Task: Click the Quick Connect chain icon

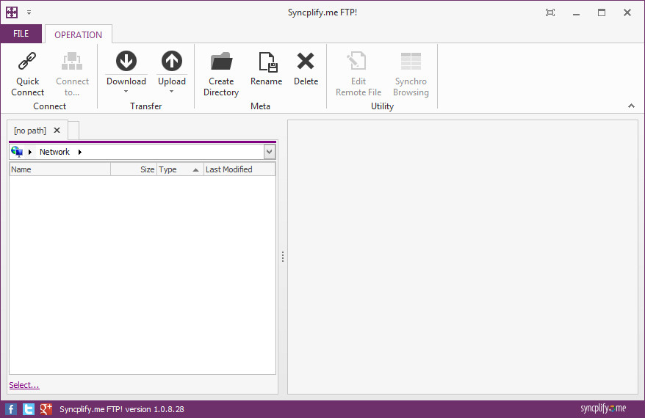Action: pyautogui.click(x=27, y=61)
